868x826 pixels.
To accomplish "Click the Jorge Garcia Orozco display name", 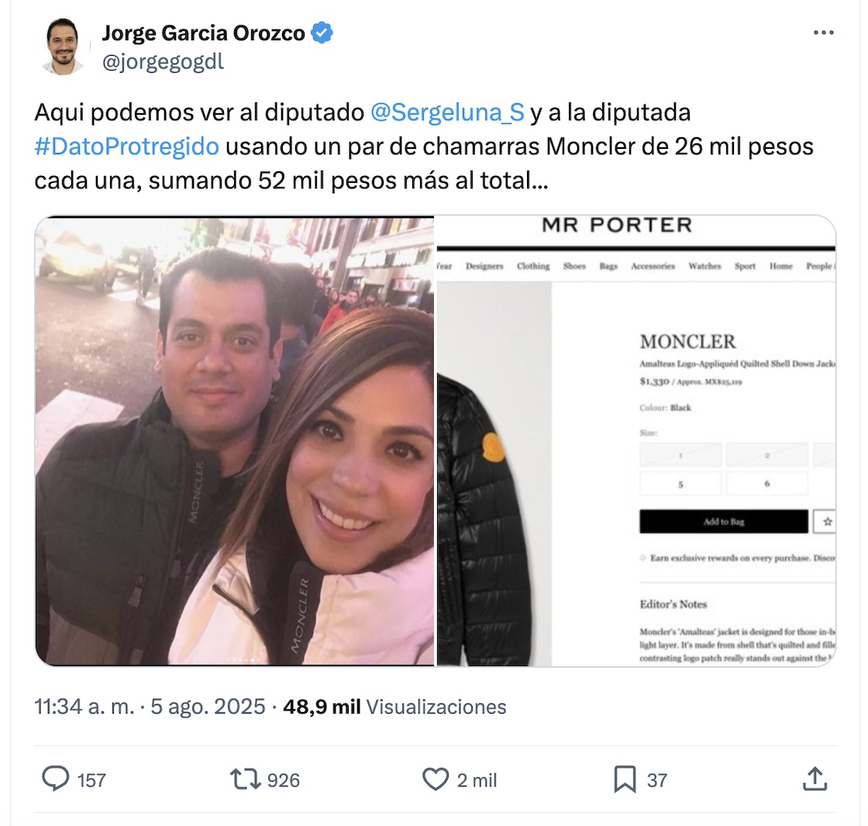I will [x=203, y=33].
